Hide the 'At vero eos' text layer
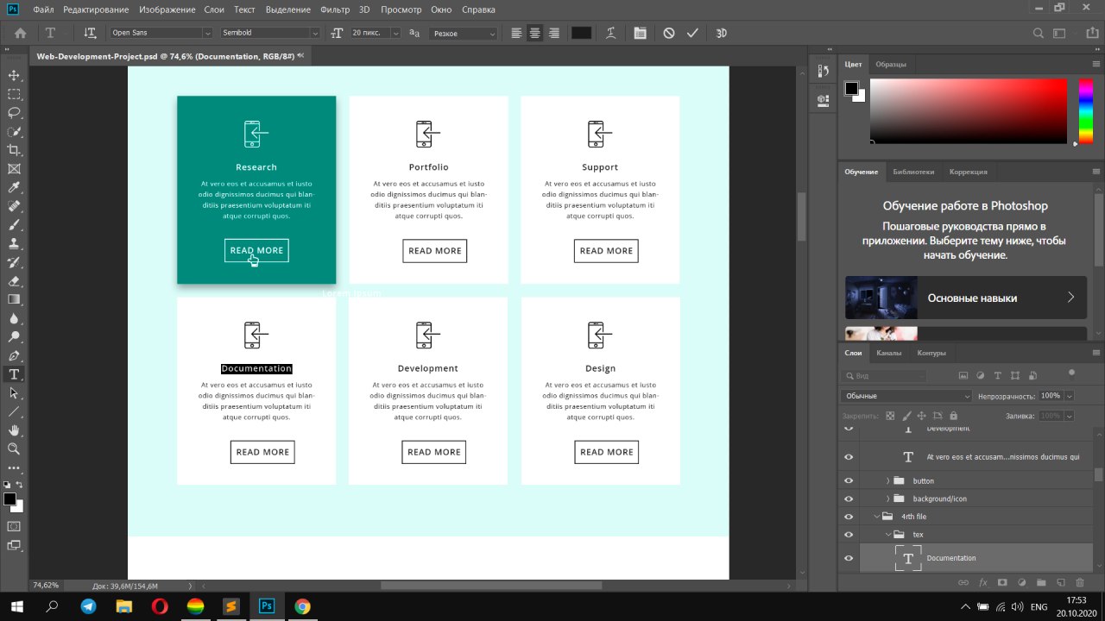Image resolution: width=1105 pixels, height=621 pixels. tap(849, 457)
